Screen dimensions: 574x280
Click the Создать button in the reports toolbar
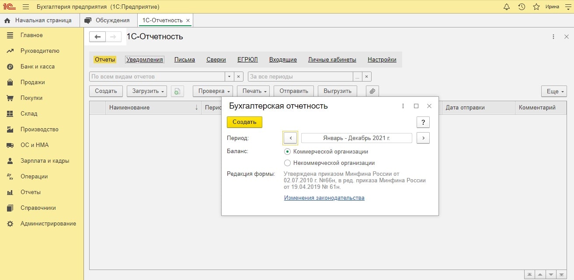click(106, 91)
